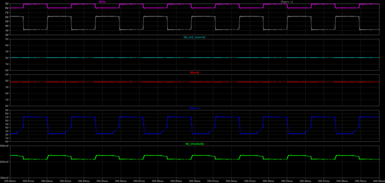Select the V(qpre_c) trace label
385x183 pixels.
tap(286, 2)
